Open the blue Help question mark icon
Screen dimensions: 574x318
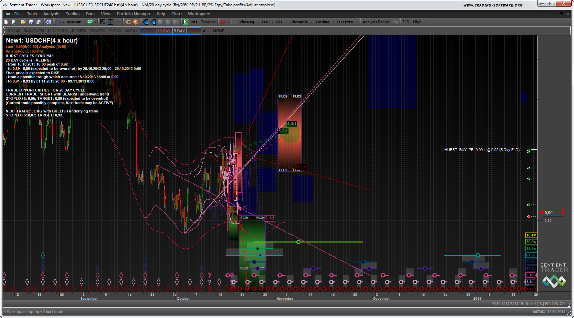point(49,22)
